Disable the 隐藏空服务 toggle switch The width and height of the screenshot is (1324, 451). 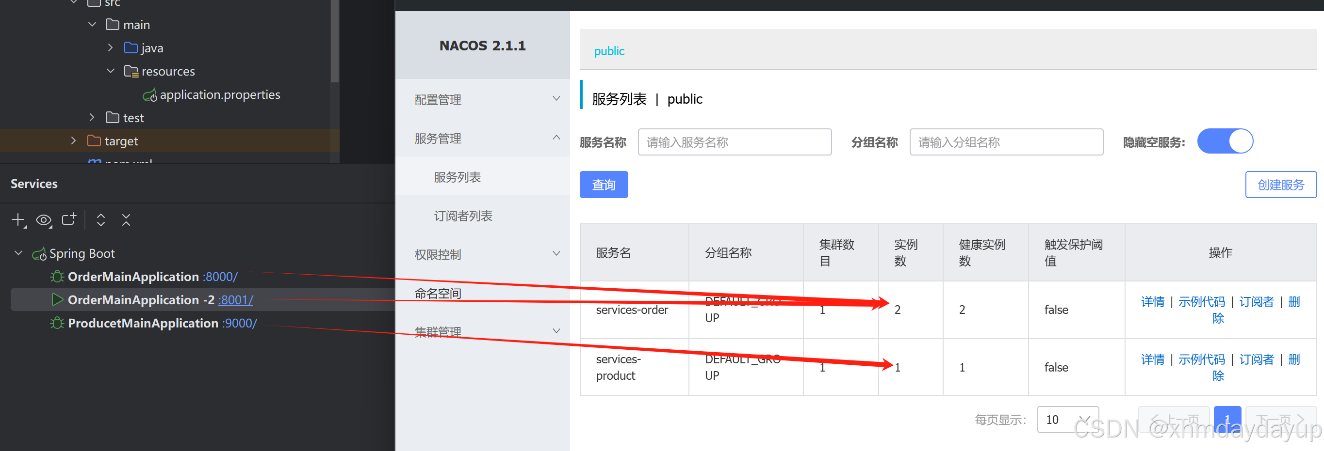(1225, 141)
